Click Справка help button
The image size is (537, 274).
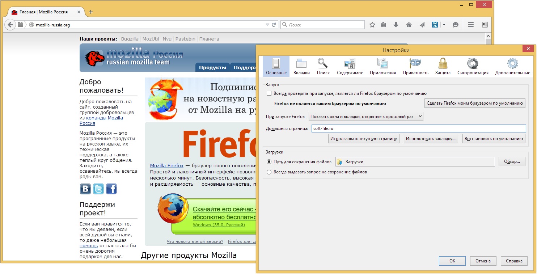point(514,261)
